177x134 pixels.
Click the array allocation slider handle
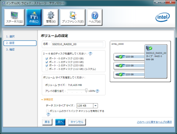(86, 91)
